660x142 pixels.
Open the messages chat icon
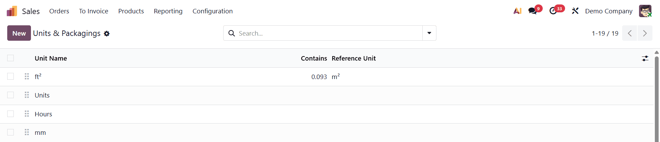533,11
